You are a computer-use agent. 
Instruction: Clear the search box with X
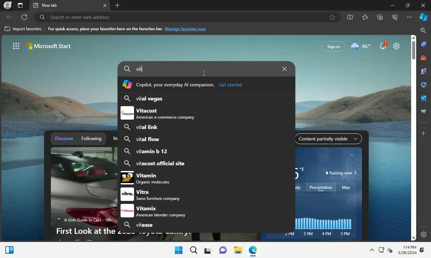click(285, 69)
